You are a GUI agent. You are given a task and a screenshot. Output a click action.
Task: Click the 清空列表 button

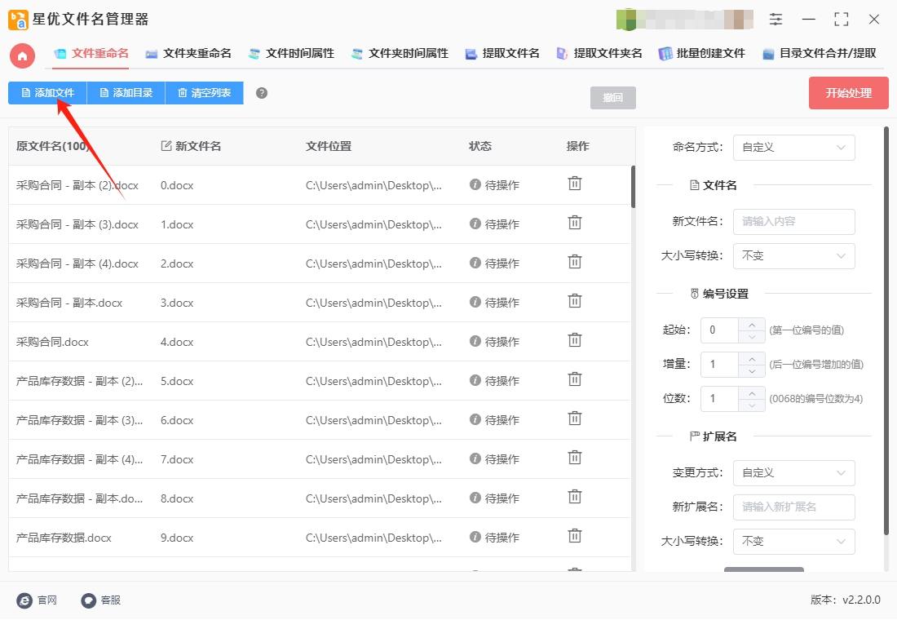[x=204, y=93]
